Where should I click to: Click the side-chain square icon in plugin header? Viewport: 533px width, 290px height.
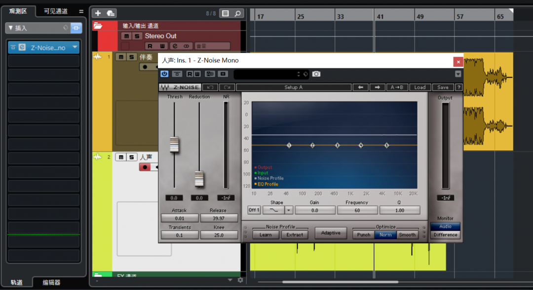(x=223, y=74)
